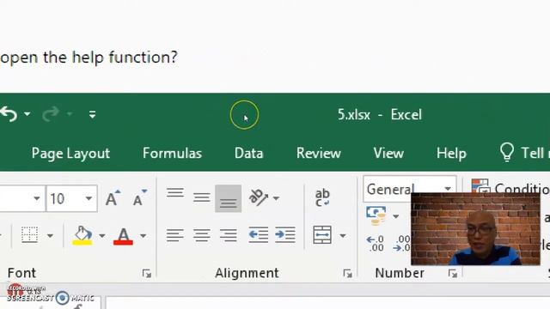Click the Orientation angled text icon
Image resolution: width=550 pixels, height=309 pixels.
258,197
